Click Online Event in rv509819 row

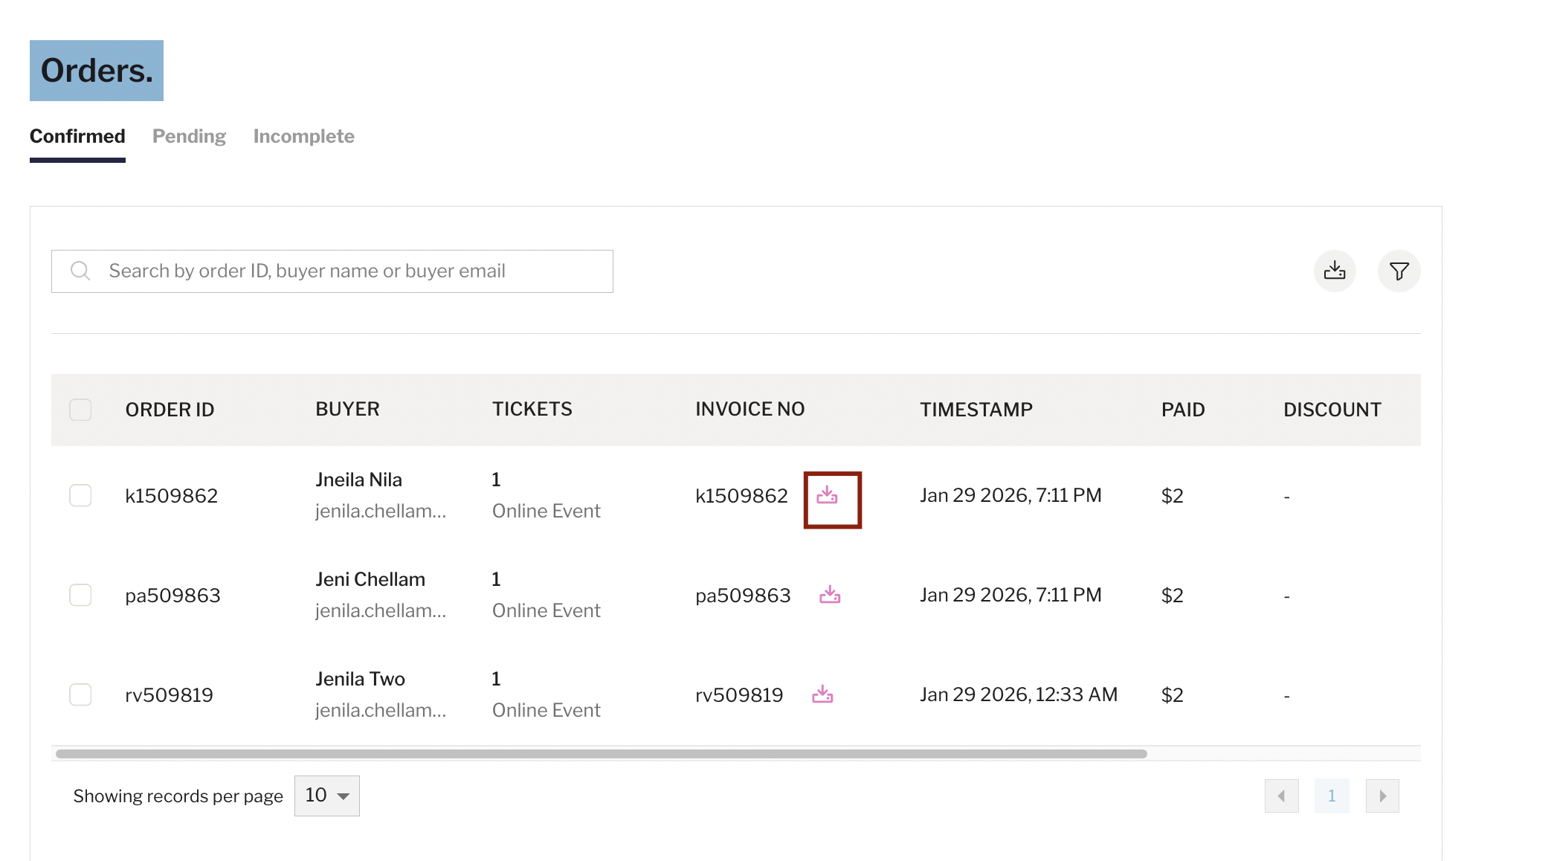[x=546, y=710]
